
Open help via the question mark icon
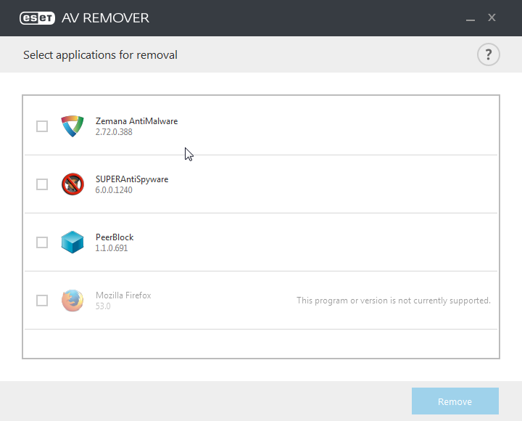(x=488, y=54)
